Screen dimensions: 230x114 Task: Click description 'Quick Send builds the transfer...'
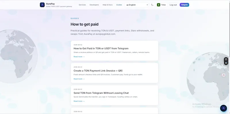pos(106,97)
